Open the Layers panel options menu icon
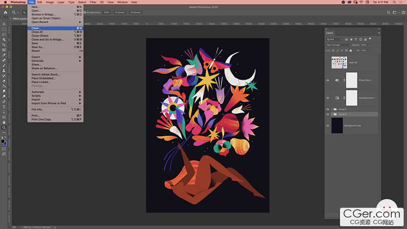Viewport: 407px width, 229px height. tap(379, 33)
